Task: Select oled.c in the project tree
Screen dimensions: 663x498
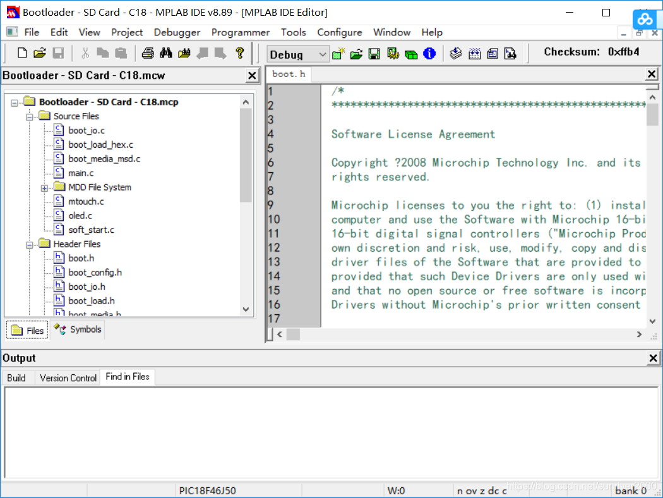Action: point(80,216)
